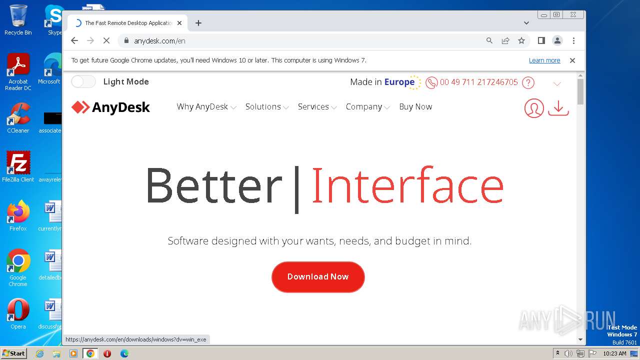Toggle the Light Mode switch
This screenshot has width=640, height=360.
83,81
